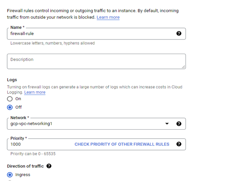Image resolution: width=232 pixels, height=181 pixels.
Task: Open Learn more link about Cloud Logging
Action: coord(35,92)
